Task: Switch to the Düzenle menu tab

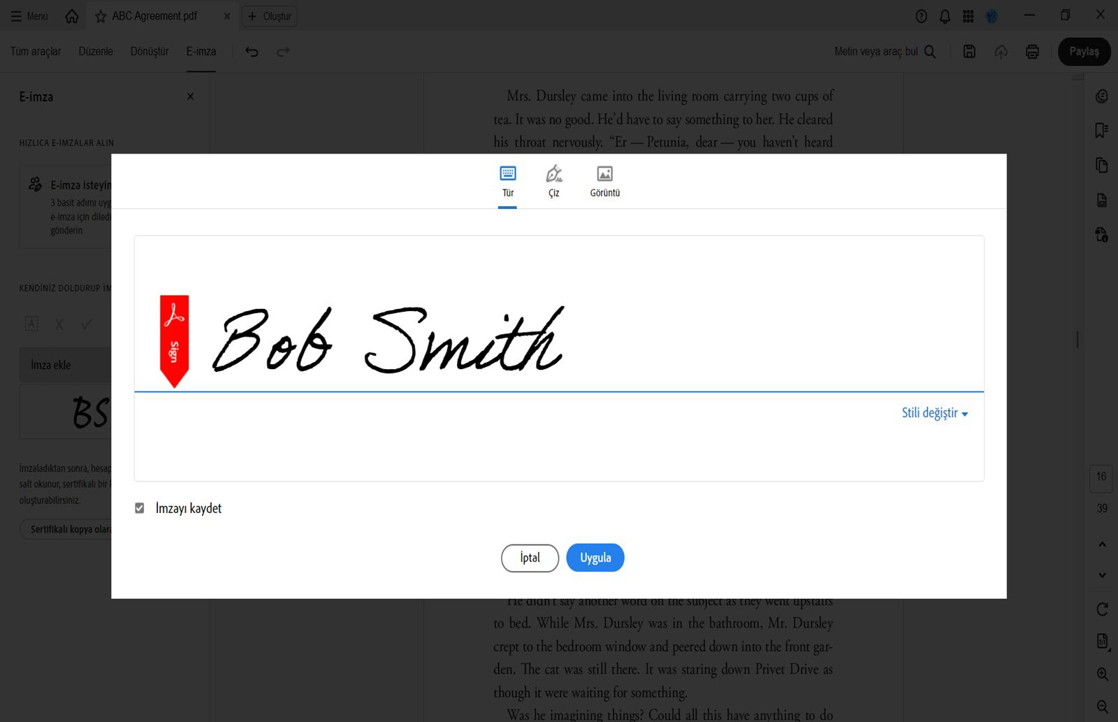Action: coord(96,51)
